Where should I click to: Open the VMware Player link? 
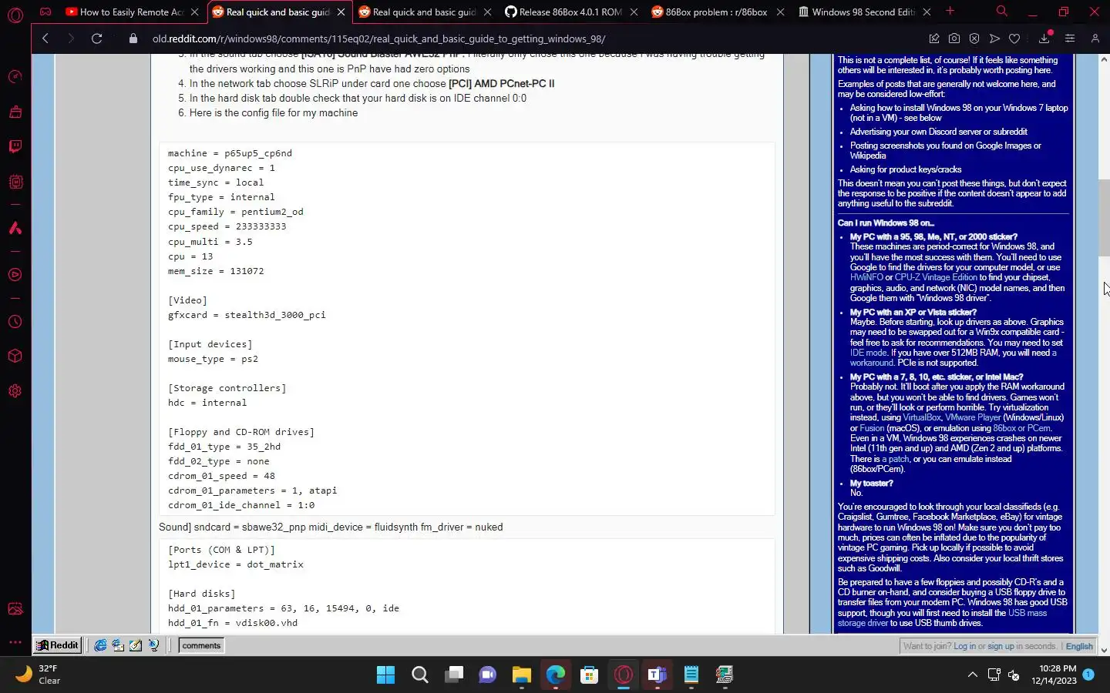click(974, 417)
